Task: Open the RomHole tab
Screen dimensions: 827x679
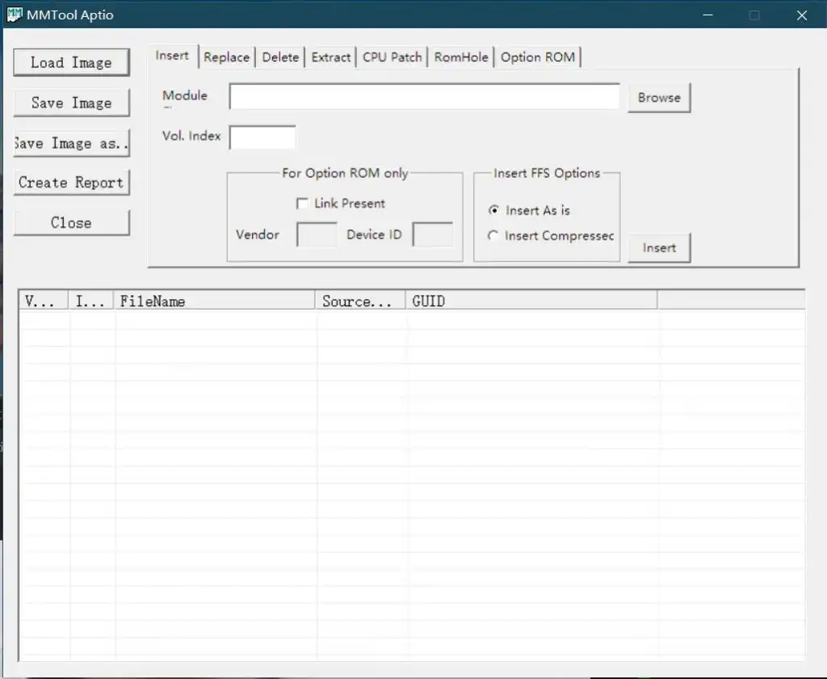Action: (x=461, y=57)
